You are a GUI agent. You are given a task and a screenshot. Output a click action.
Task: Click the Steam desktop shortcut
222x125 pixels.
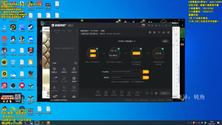point(31,28)
